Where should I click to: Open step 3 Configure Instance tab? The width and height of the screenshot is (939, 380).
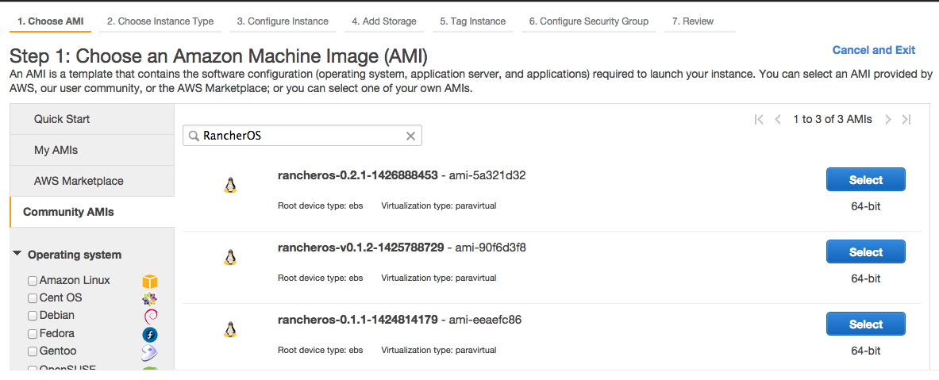[x=283, y=21]
